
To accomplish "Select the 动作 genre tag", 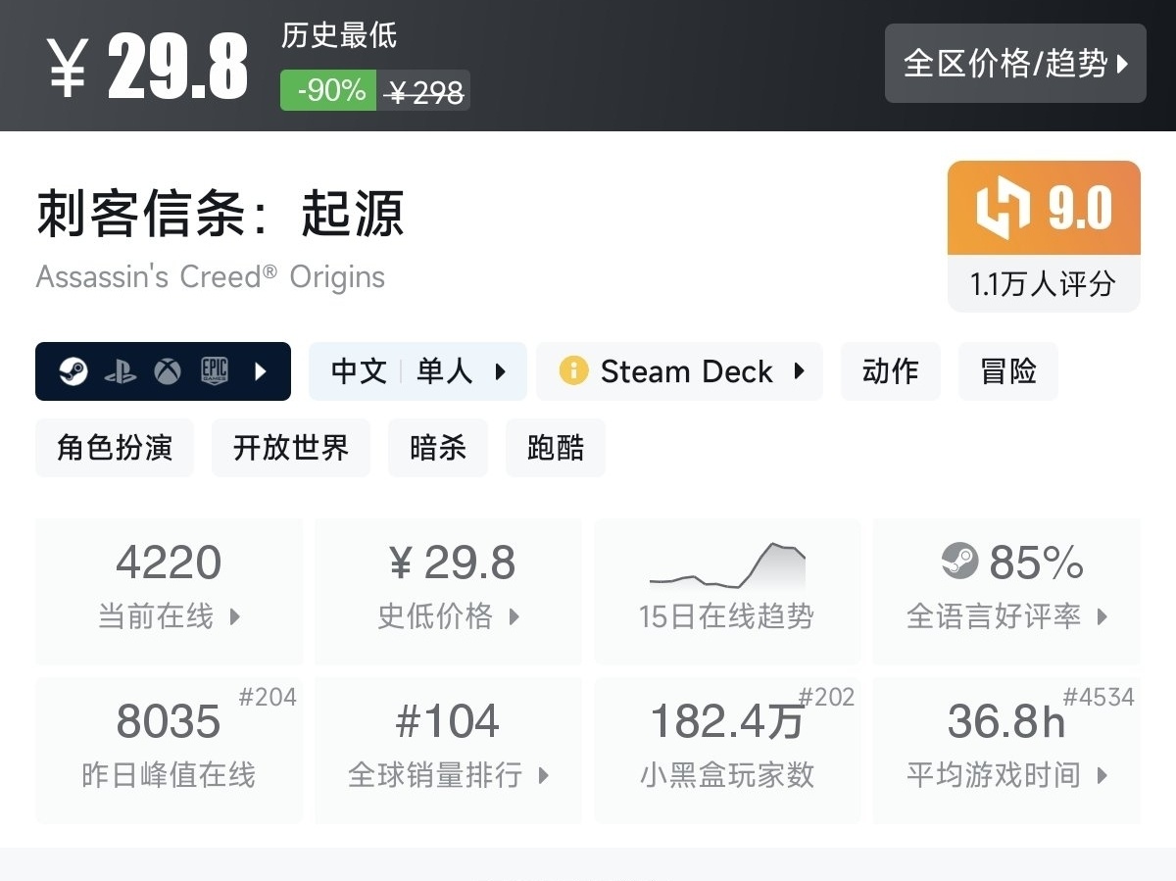I will pyautogui.click(x=890, y=371).
